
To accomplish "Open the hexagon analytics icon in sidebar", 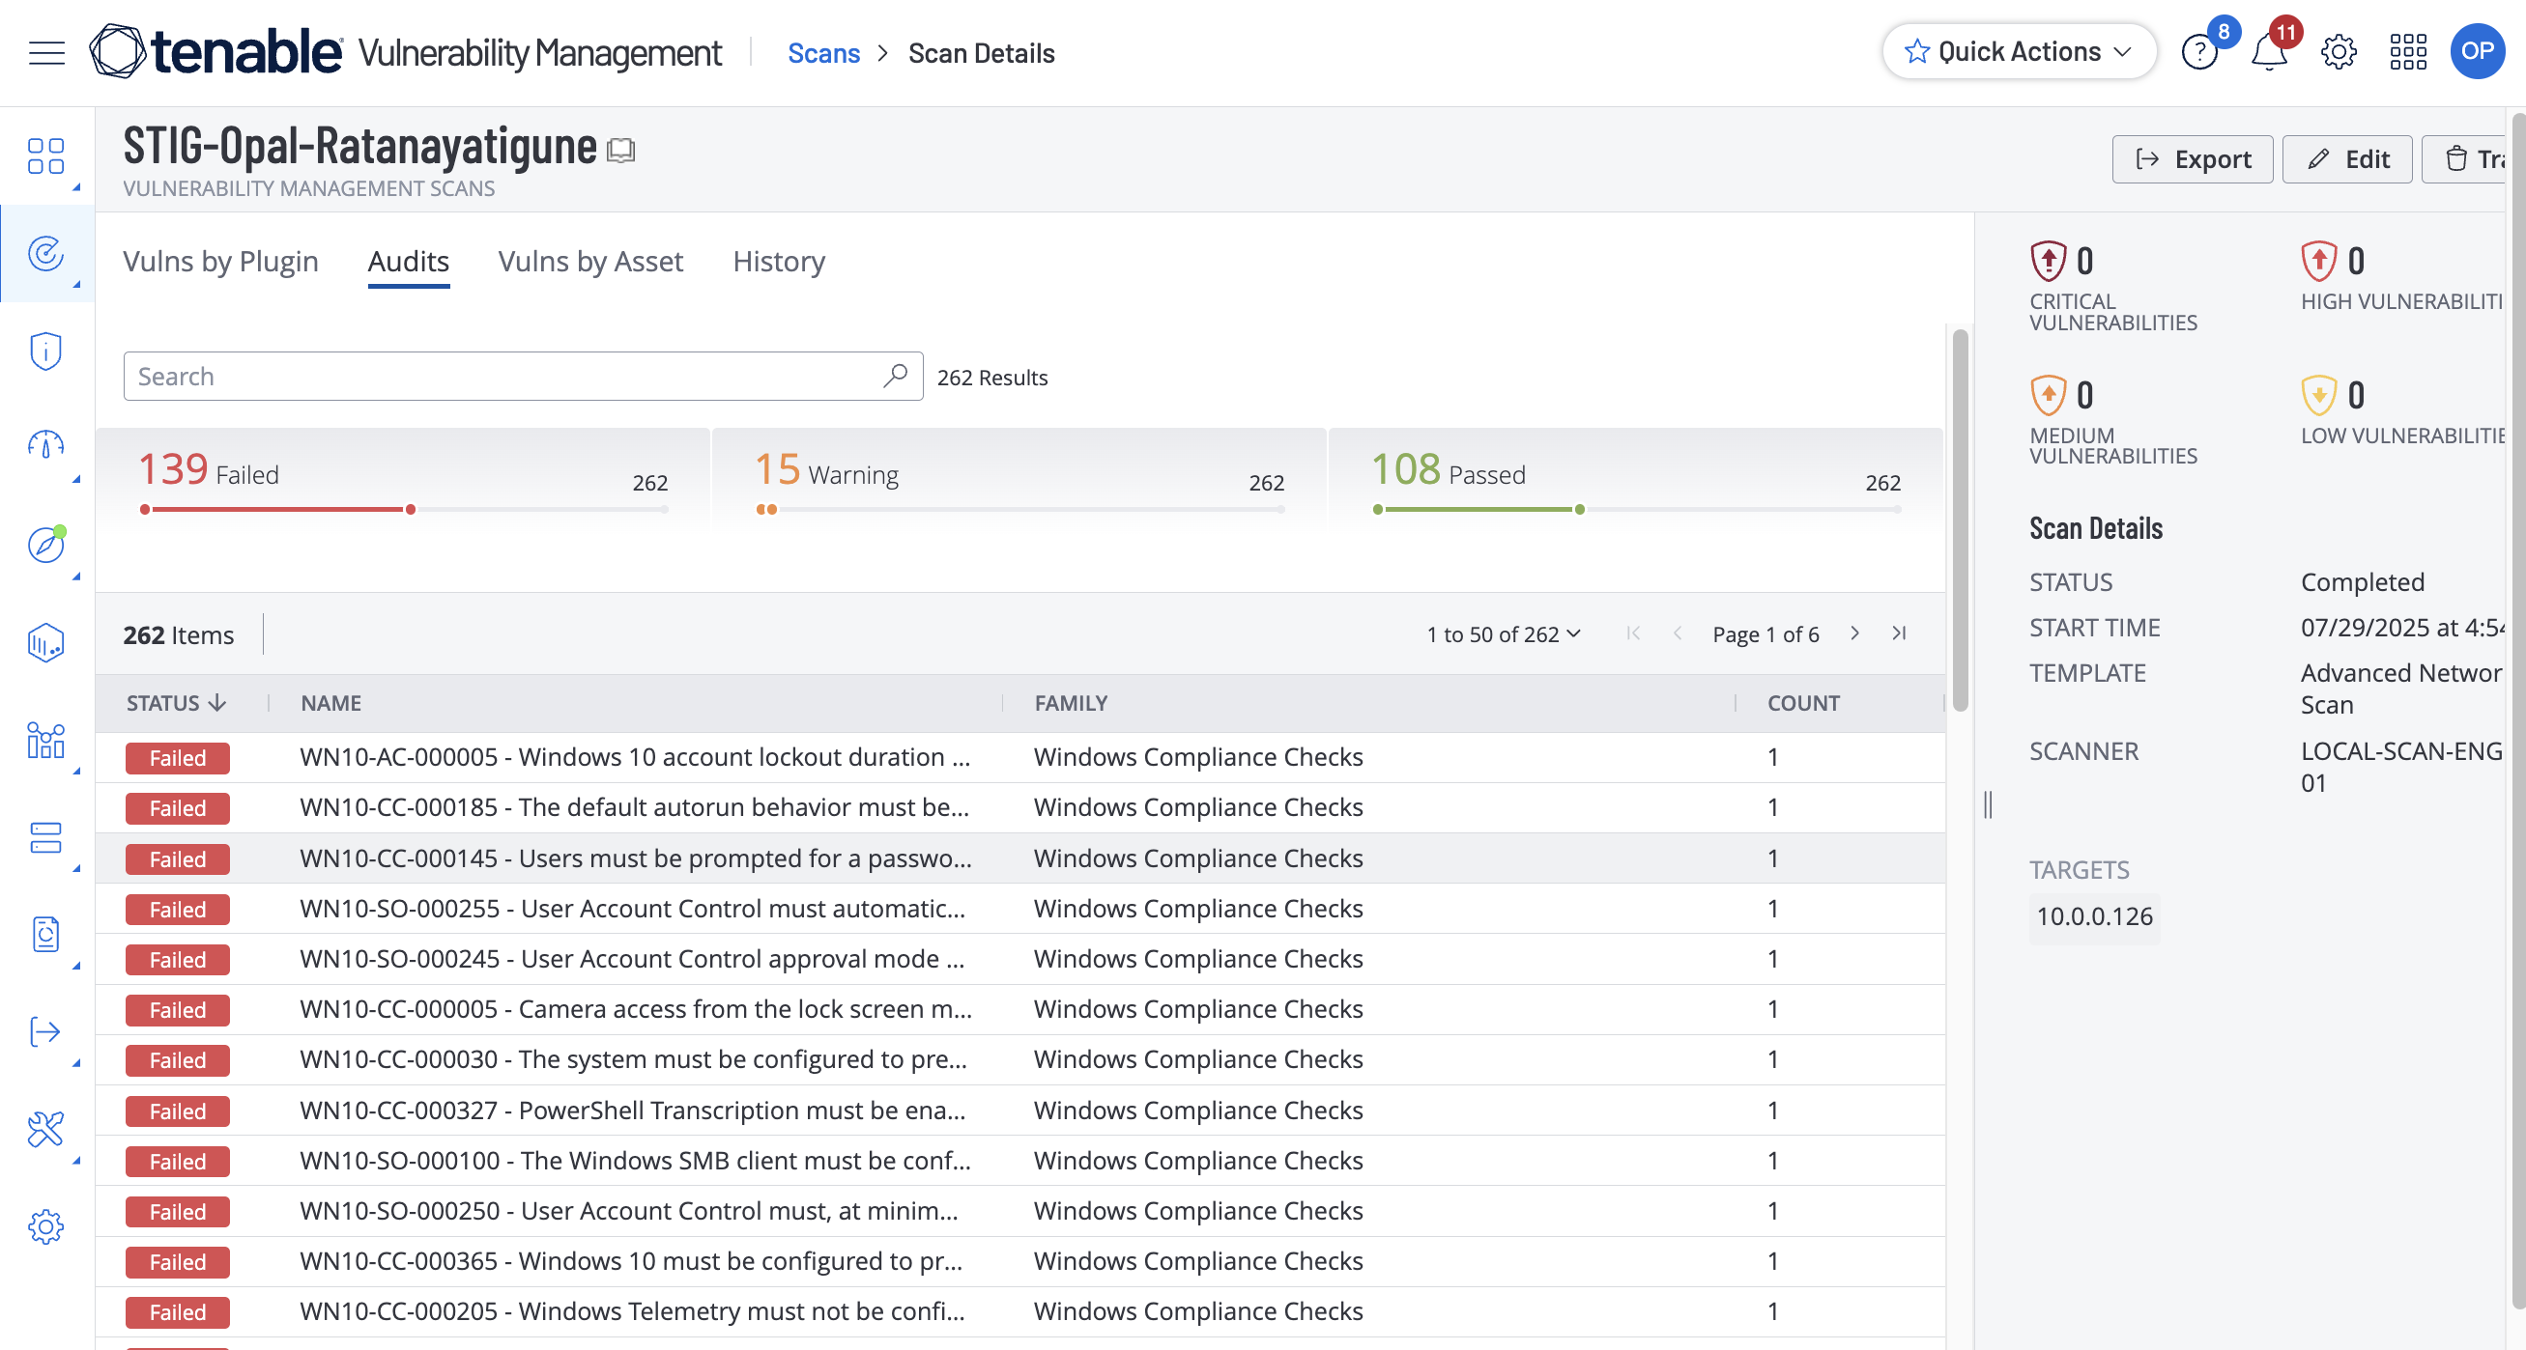I will tap(46, 644).
